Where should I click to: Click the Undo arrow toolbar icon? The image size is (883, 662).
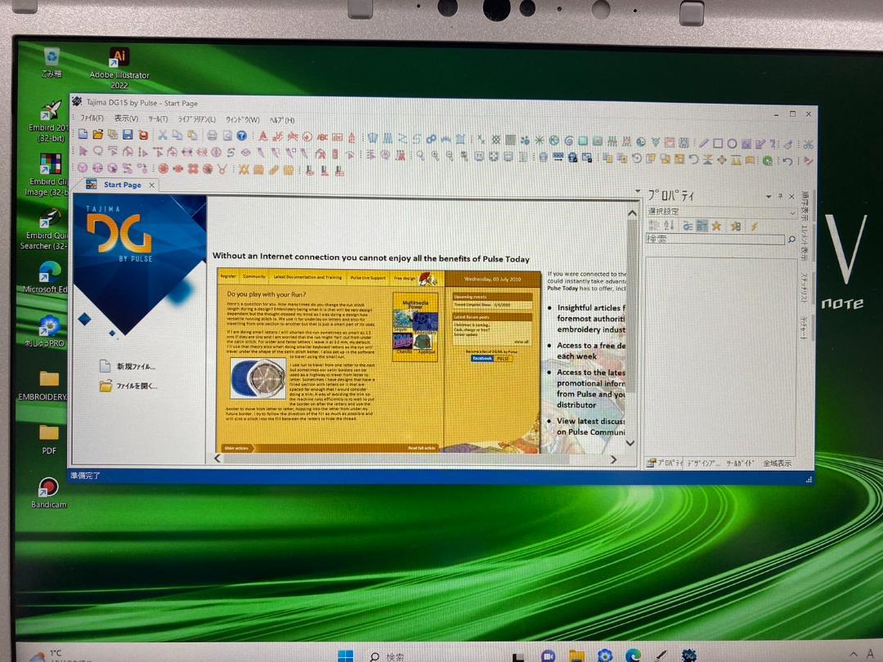[x=788, y=162]
